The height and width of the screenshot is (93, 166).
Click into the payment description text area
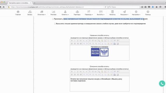click(x=100, y=84)
